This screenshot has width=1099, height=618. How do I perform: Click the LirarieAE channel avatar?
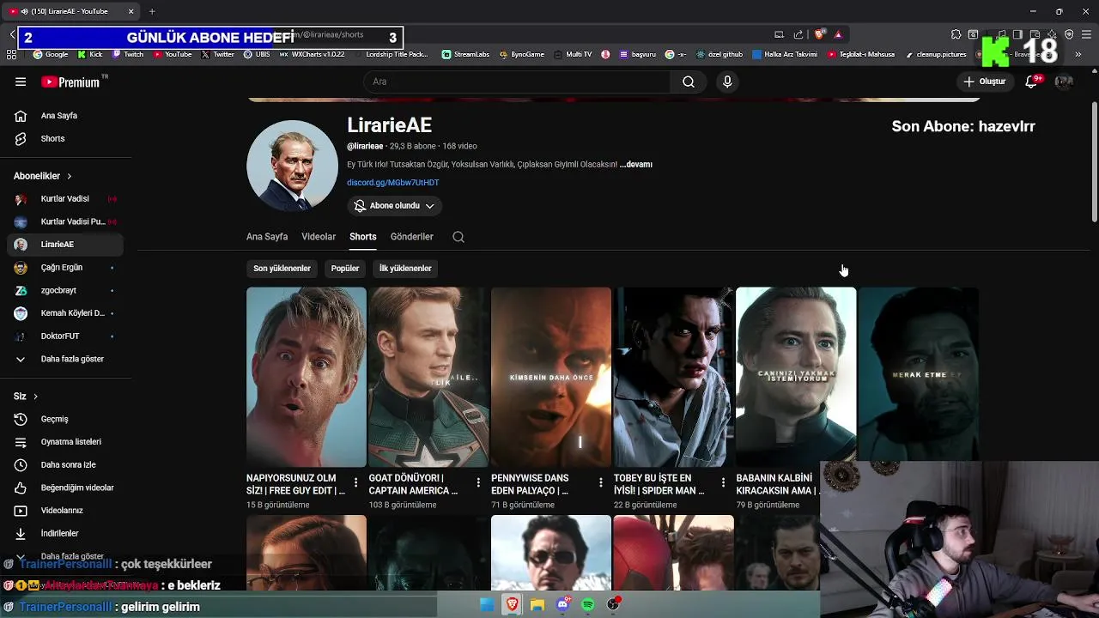click(292, 166)
